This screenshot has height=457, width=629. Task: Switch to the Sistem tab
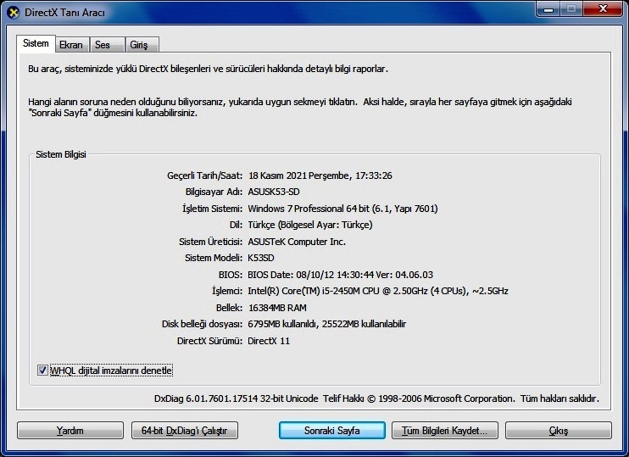(36, 43)
